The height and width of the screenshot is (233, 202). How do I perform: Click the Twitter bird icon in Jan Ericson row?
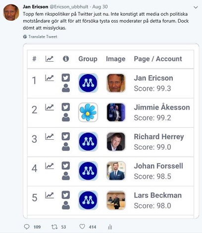click(66, 78)
